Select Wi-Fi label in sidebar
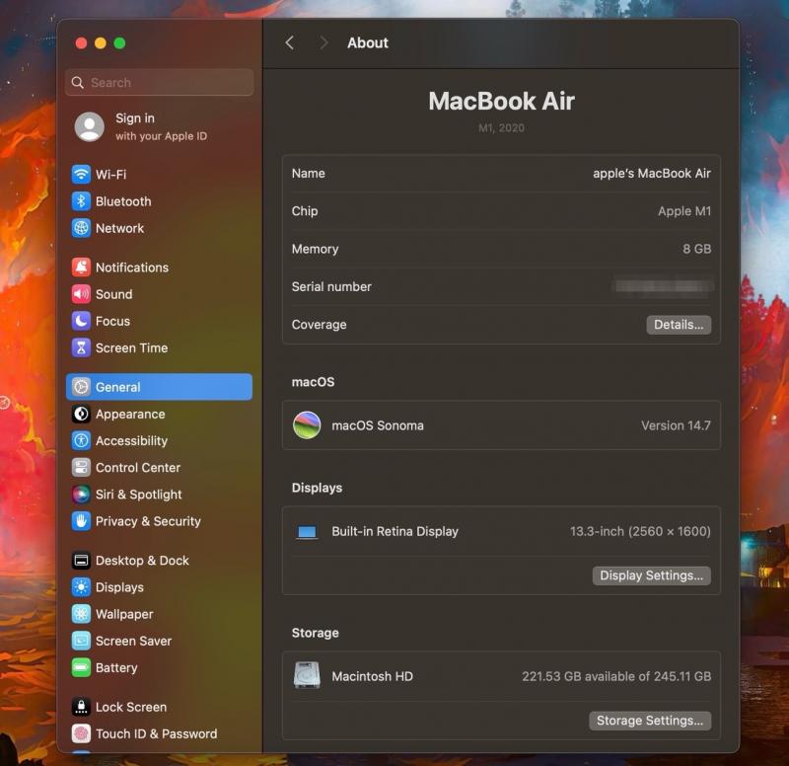Image resolution: width=789 pixels, height=766 pixels. 110,175
